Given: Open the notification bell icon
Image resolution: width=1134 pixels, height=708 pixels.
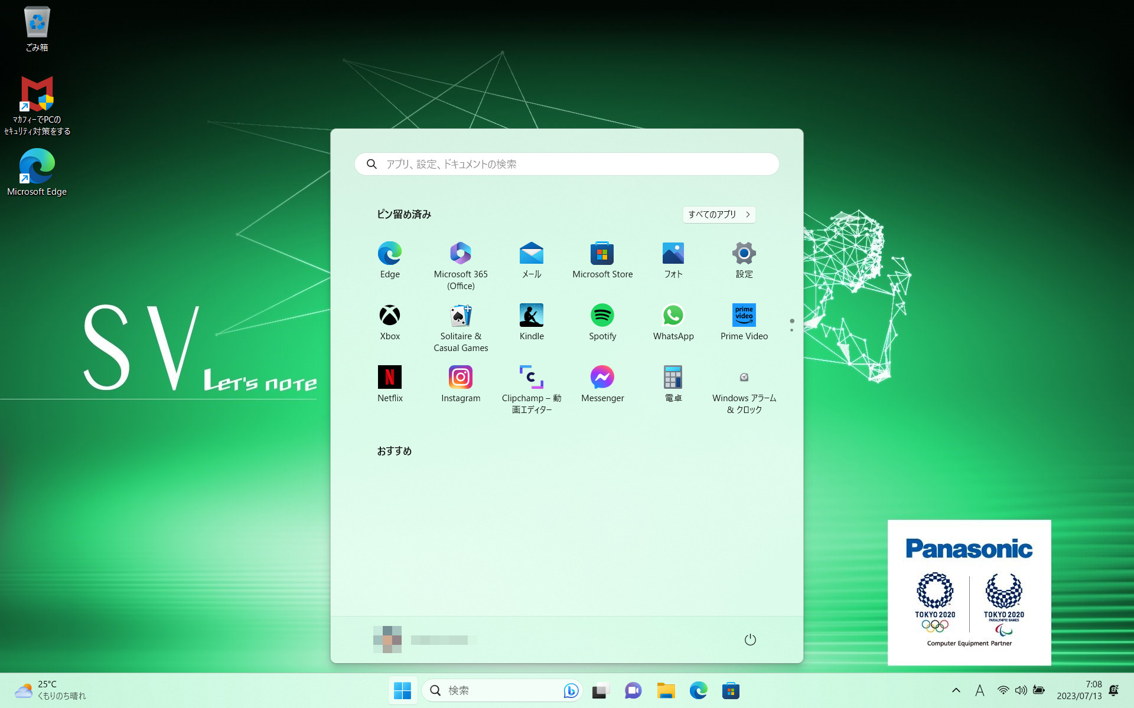Looking at the screenshot, I should [1114, 690].
